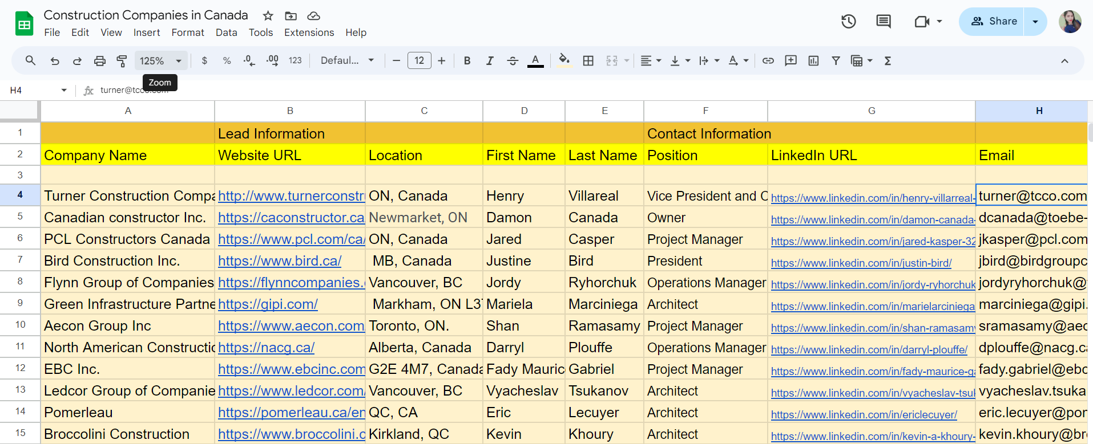This screenshot has height=444, width=1093.
Task: Open the Format menu
Action: (x=188, y=32)
